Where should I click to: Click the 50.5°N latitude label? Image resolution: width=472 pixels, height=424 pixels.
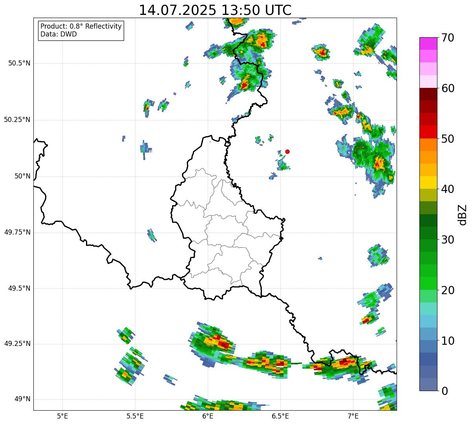(x=19, y=63)
